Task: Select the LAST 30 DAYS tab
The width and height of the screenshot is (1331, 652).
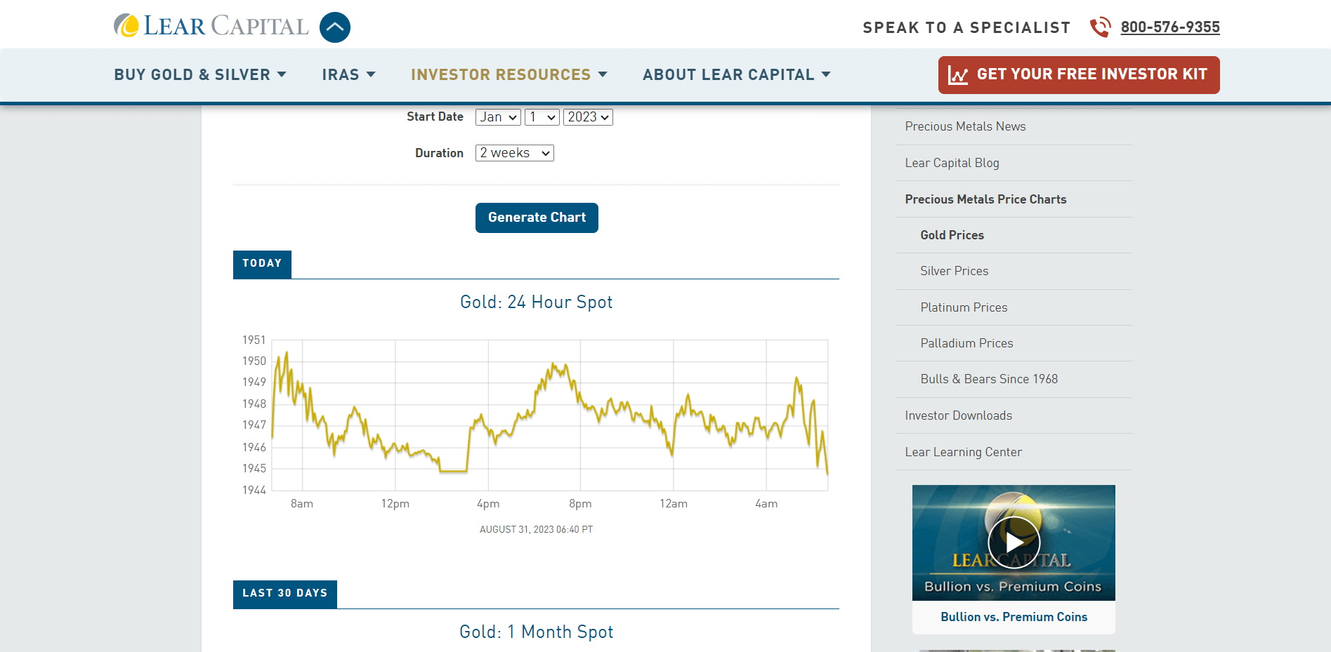Action: tap(284, 594)
